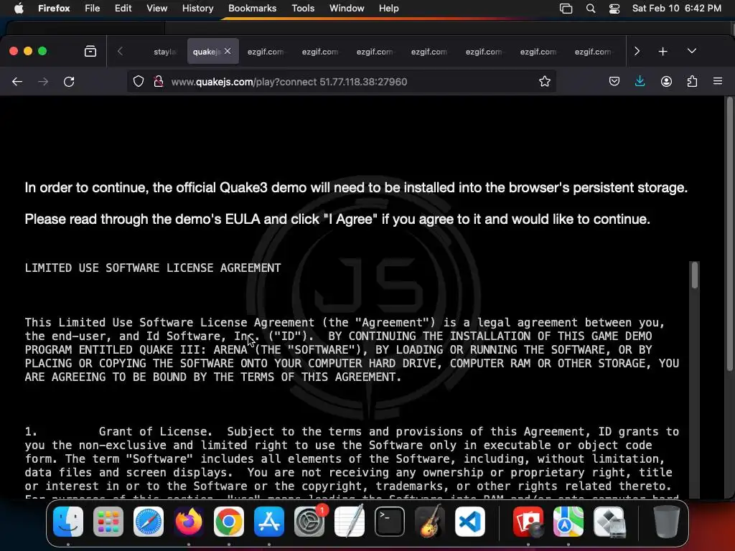
Task: Click the LIMITED USE SOFTWARE LICENSE AGREEMENT heading
Action: pyautogui.click(x=153, y=268)
